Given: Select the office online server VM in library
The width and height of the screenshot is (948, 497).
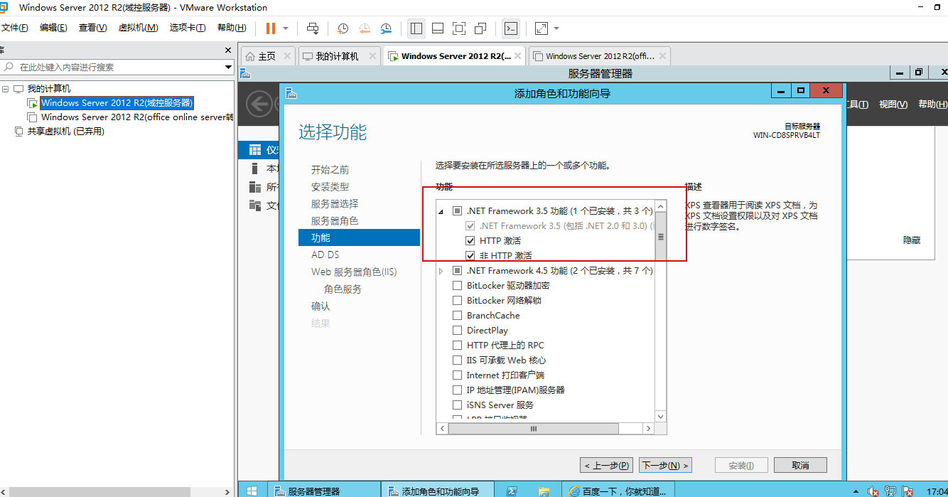Looking at the screenshot, I should [x=136, y=117].
